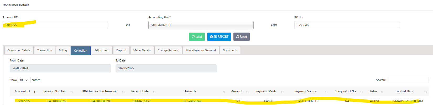433x105 pixels.
Task: View the Change Request tab
Action: click(x=168, y=50)
